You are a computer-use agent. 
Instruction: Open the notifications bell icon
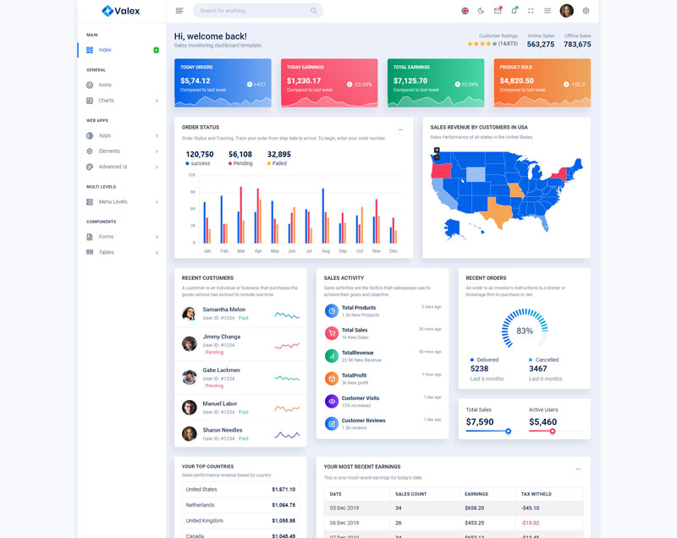[x=514, y=11]
